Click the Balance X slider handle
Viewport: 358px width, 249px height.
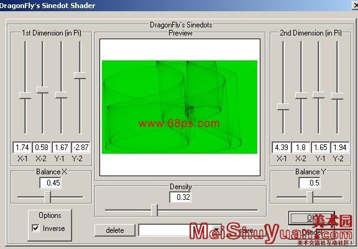tap(47, 197)
